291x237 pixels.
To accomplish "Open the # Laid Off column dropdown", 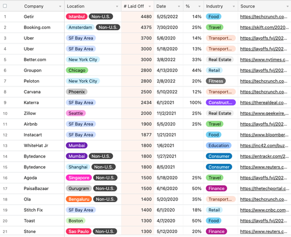I will (150, 6).
